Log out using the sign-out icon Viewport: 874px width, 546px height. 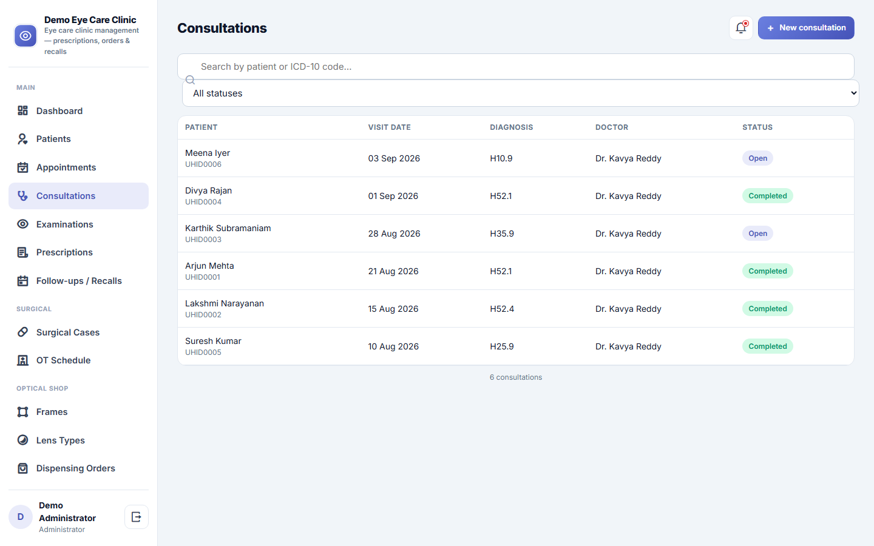point(137,517)
